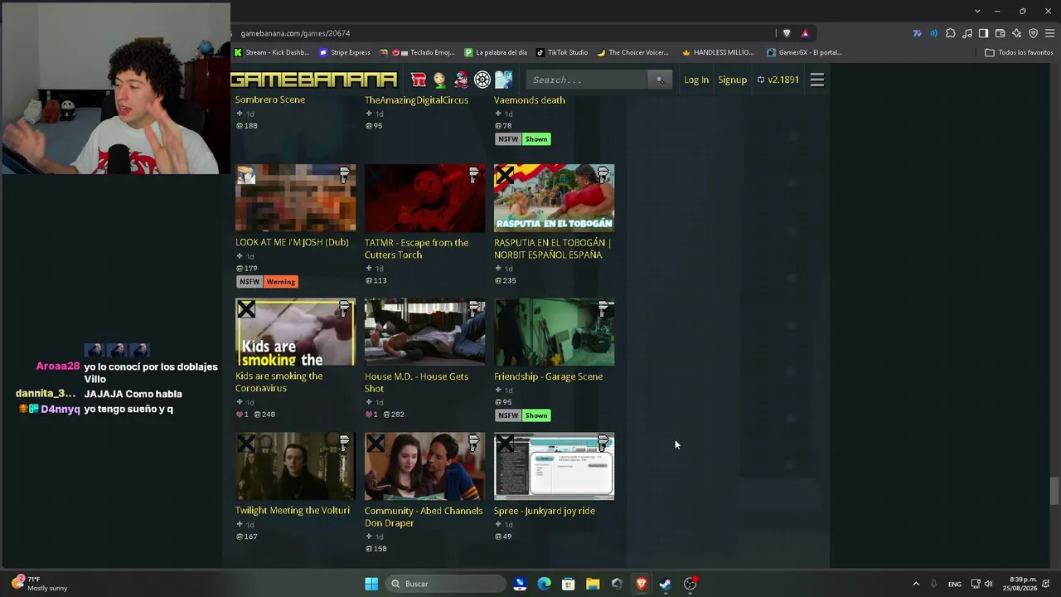Open Microsoft Edge from the taskbar
Screen dimensions: 1061x597
tap(544, 584)
